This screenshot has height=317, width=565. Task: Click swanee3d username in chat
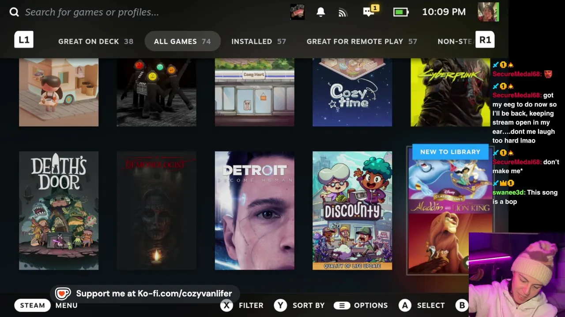coord(509,192)
